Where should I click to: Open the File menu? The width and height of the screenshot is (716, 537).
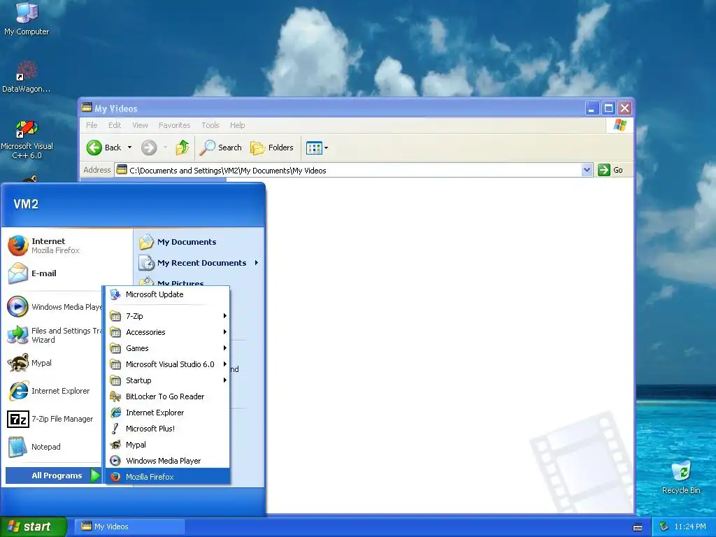92,125
